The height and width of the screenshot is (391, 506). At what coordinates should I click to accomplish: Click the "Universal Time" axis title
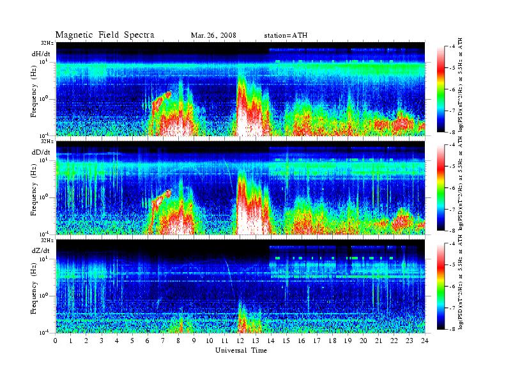pos(241,350)
